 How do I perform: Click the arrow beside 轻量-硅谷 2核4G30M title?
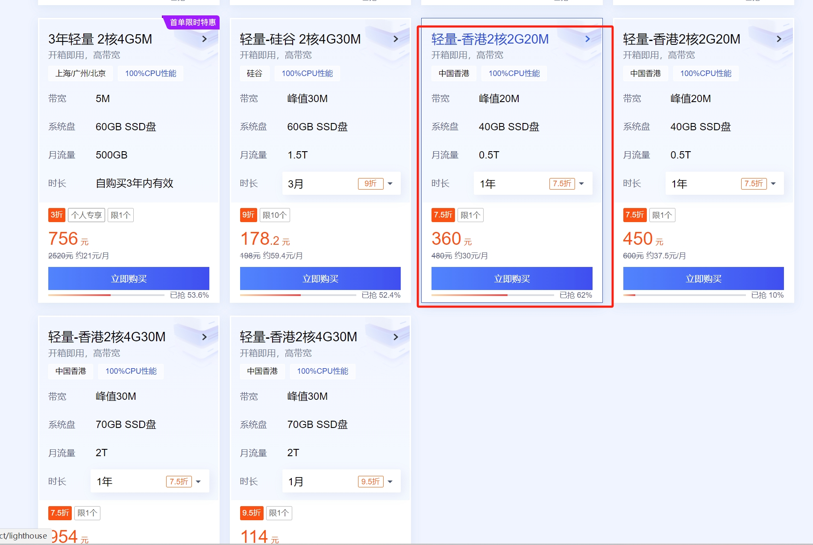(x=396, y=39)
